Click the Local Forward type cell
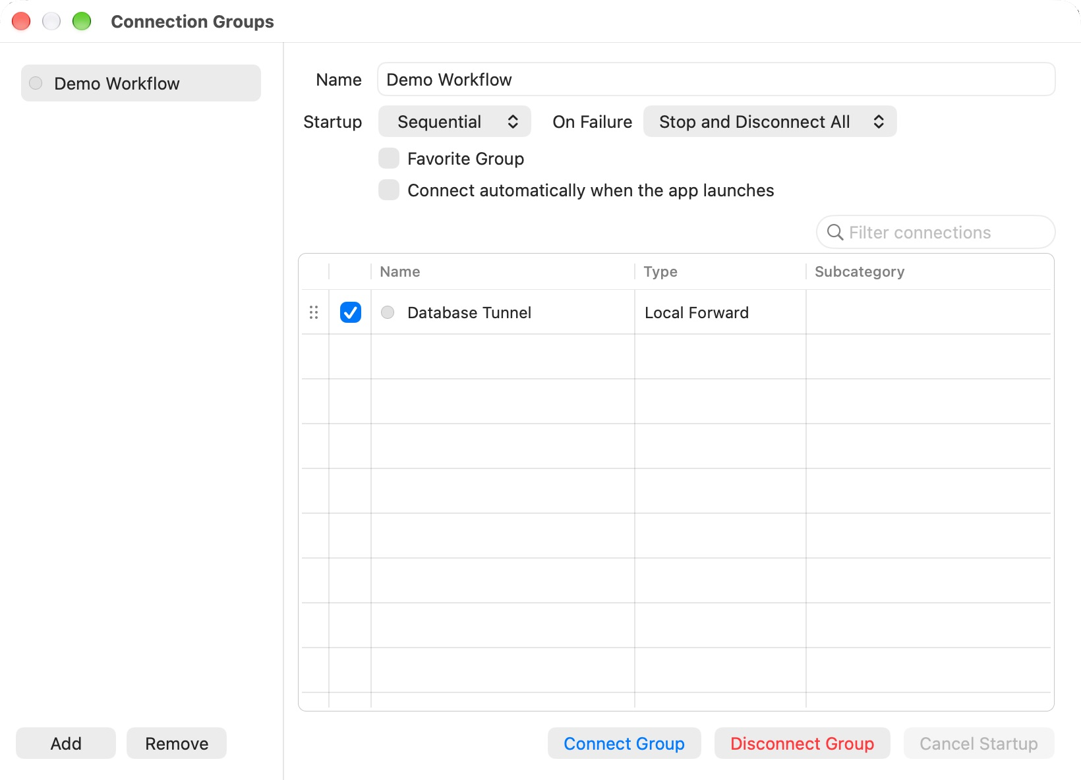This screenshot has height=780, width=1081. coord(720,312)
